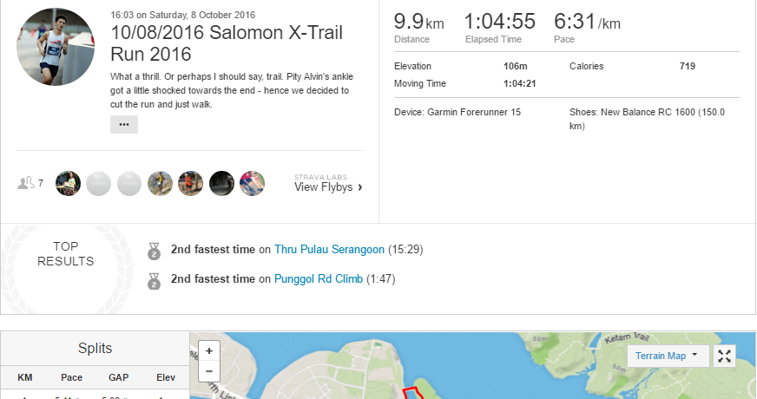Open the fourth group athlete avatar
This screenshot has width=757, height=399.
point(160,183)
